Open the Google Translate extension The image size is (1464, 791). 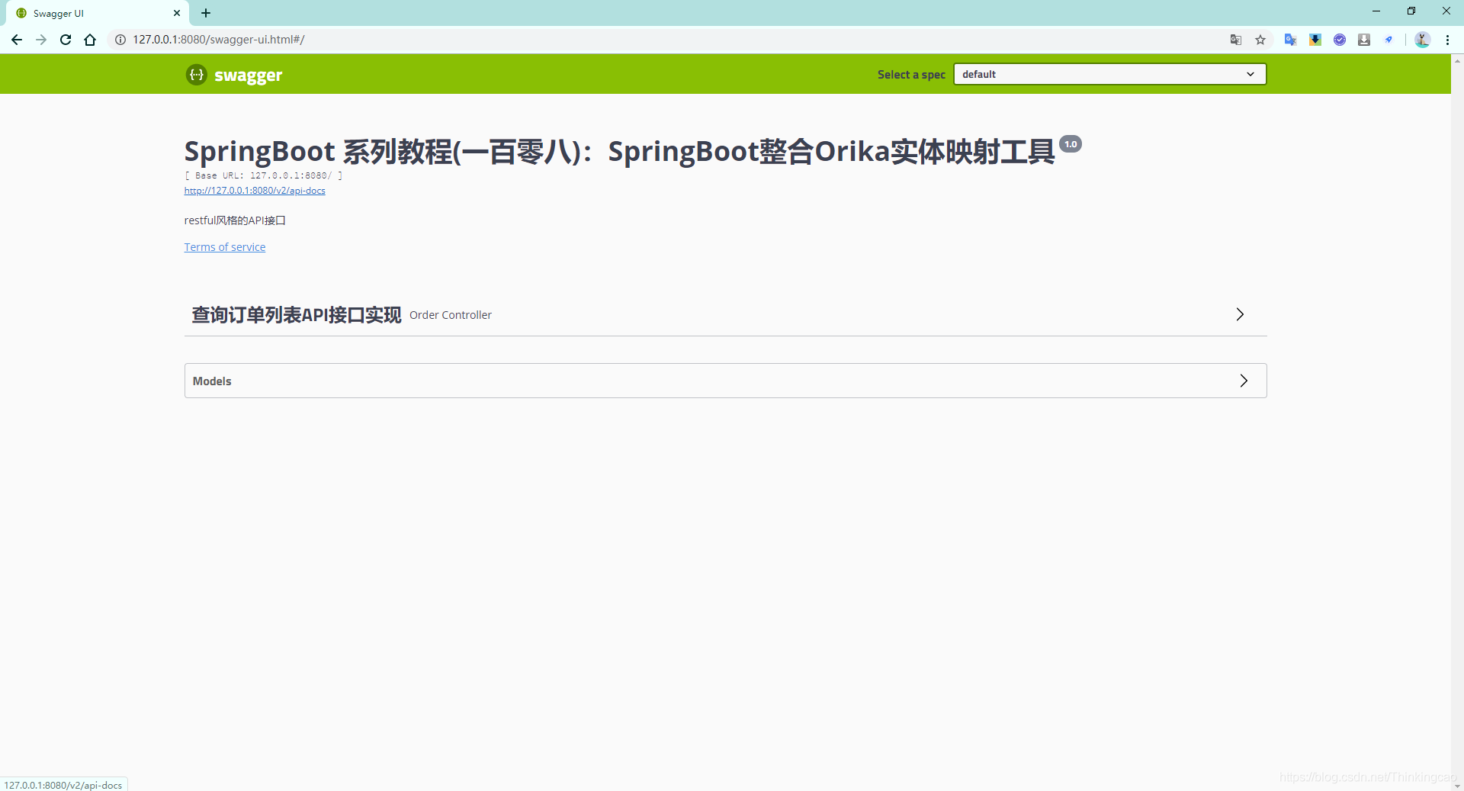click(x=1290, y=40)
